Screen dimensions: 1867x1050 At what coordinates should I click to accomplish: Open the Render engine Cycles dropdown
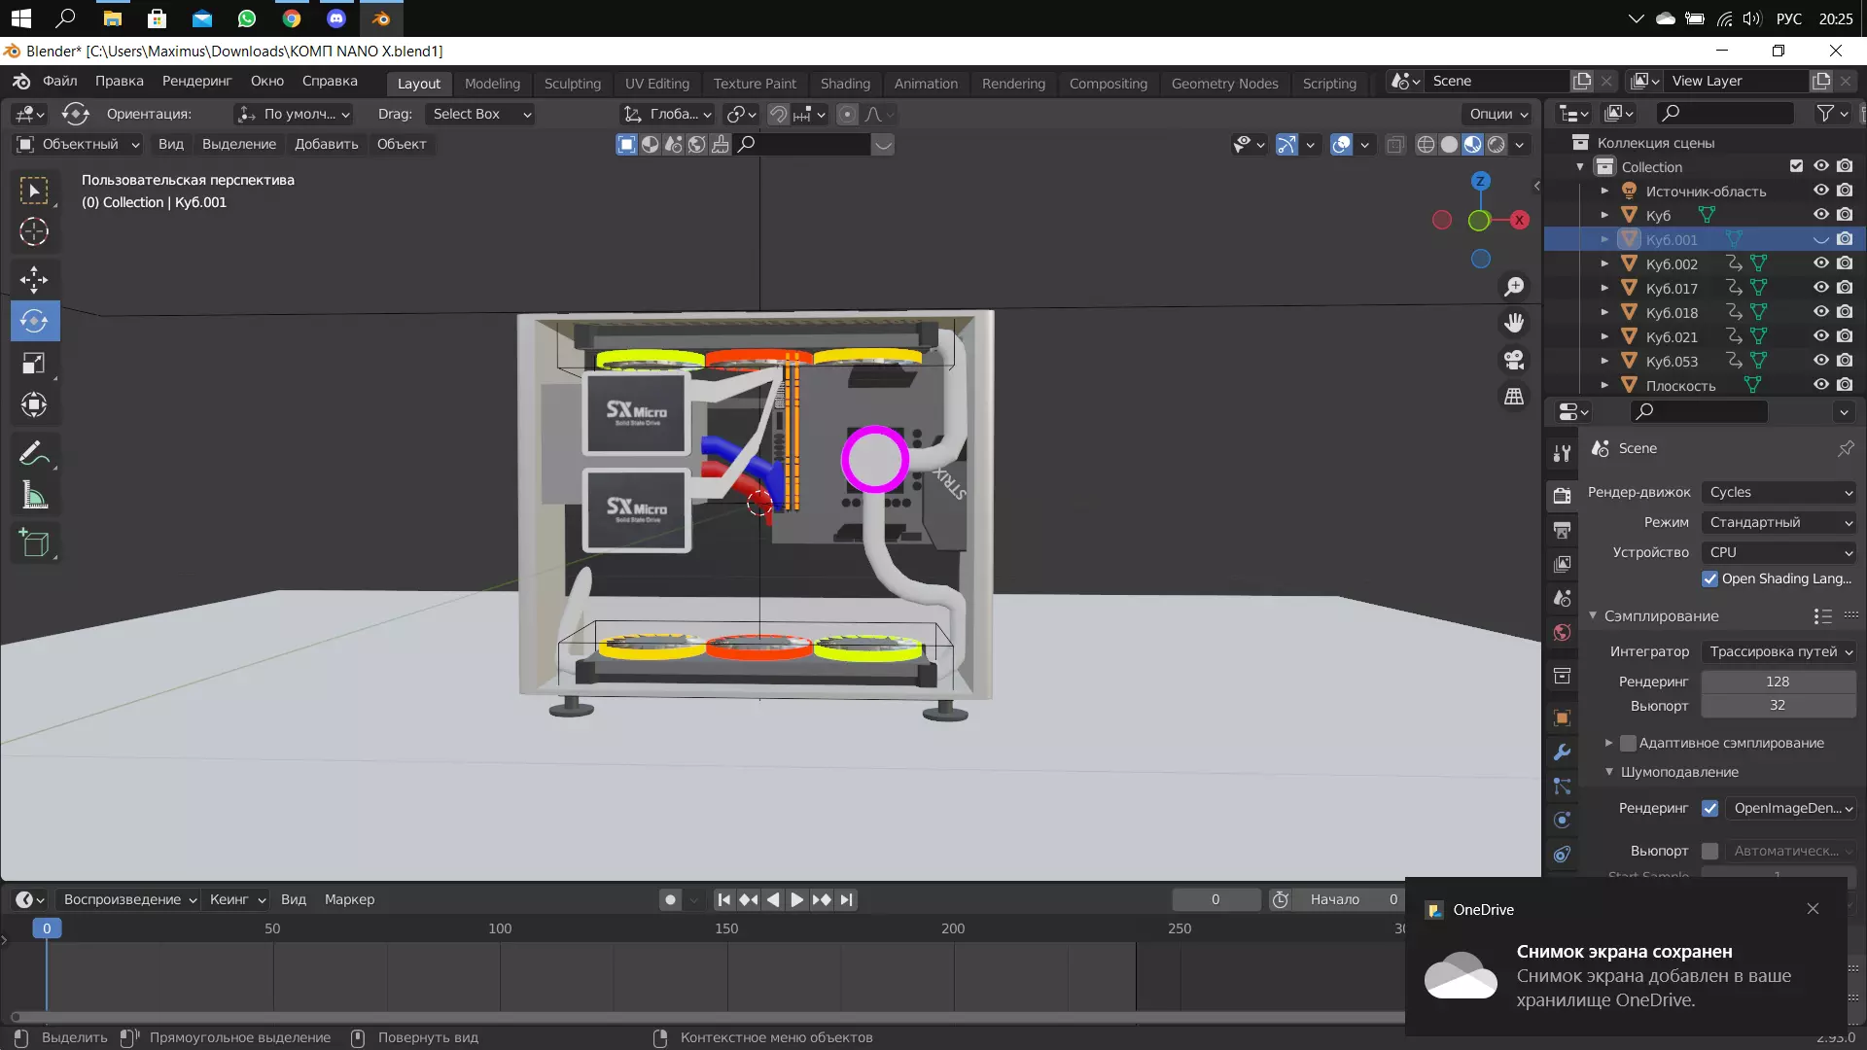(1779, 492)
